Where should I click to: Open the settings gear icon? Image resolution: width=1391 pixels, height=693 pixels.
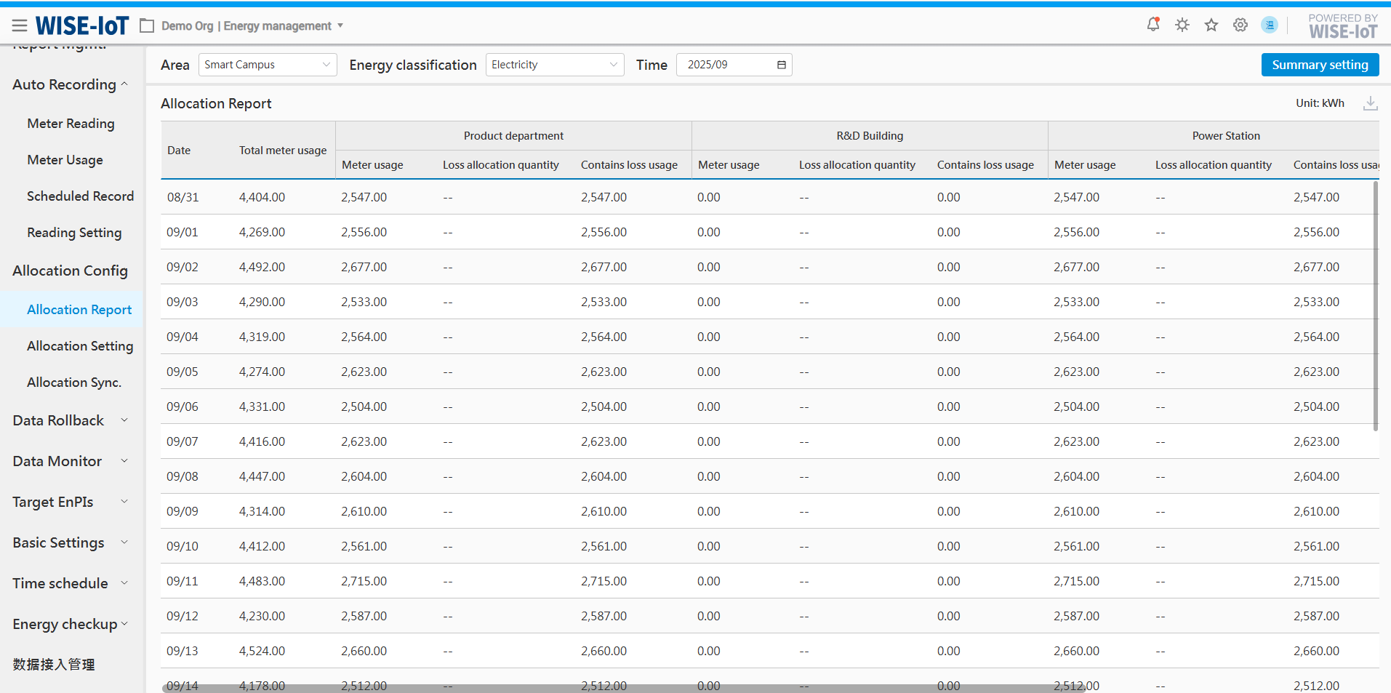pos(1240,25)
